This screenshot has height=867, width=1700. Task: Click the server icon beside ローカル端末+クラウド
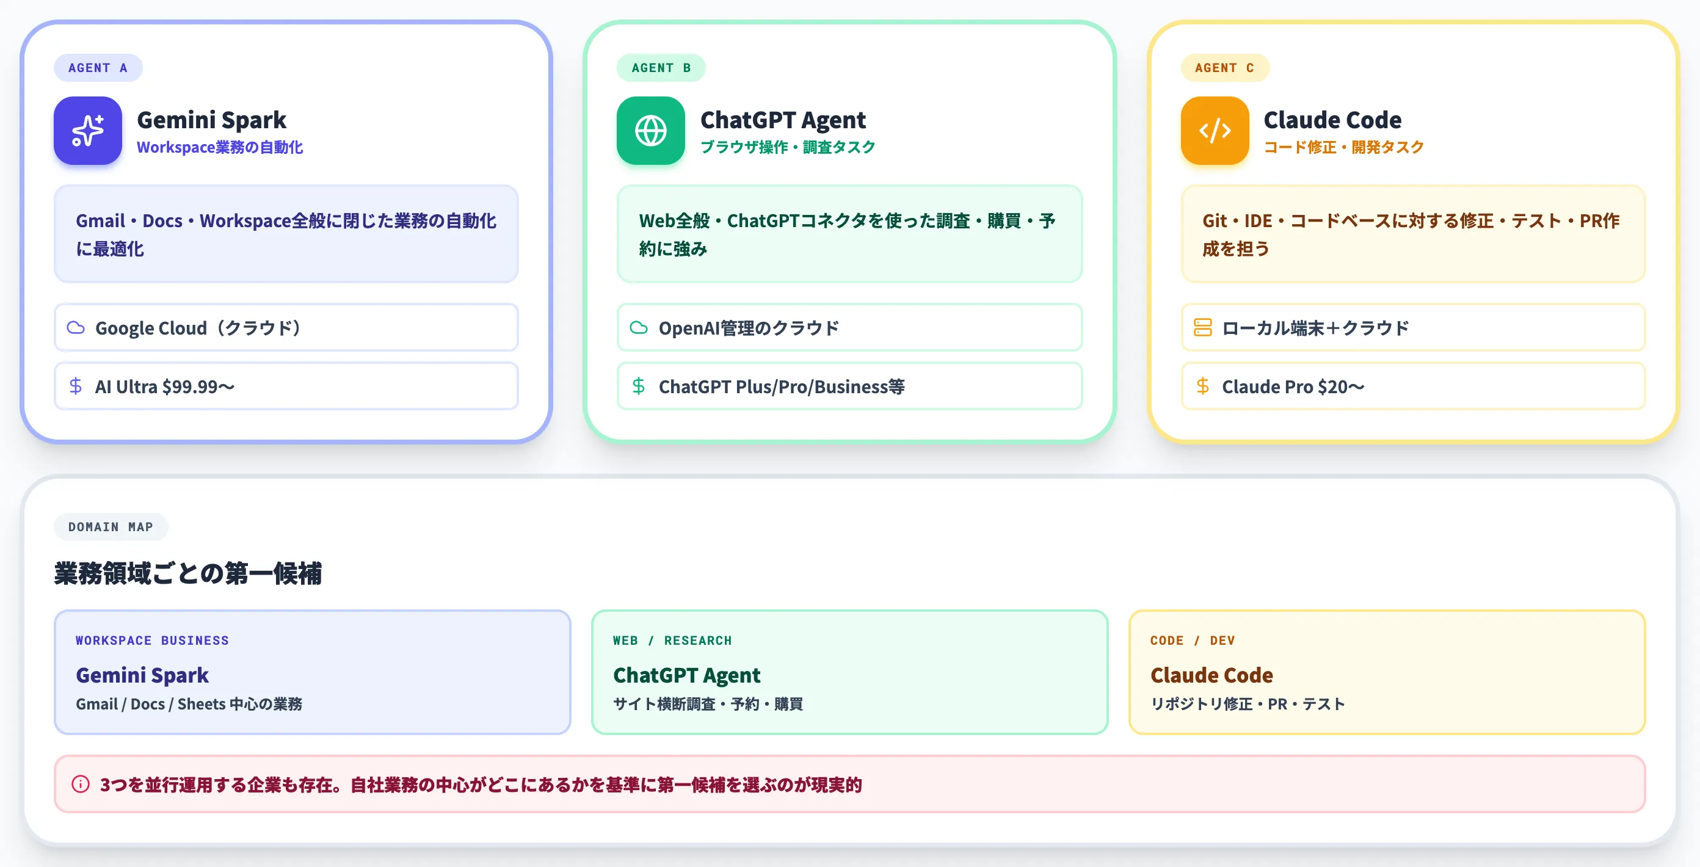(1202, 328)
